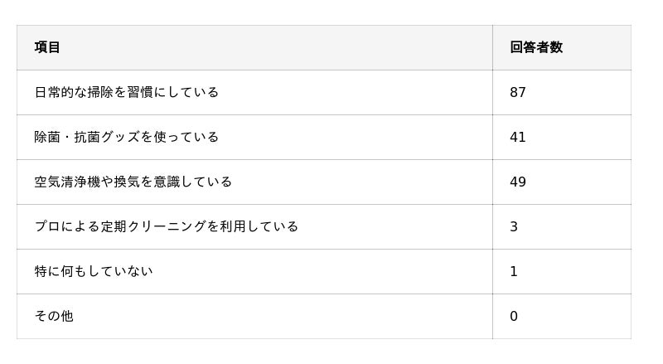Select the 除菌・抗菌グッズを使っている row label
663x364 pixels.
(126, 137)
